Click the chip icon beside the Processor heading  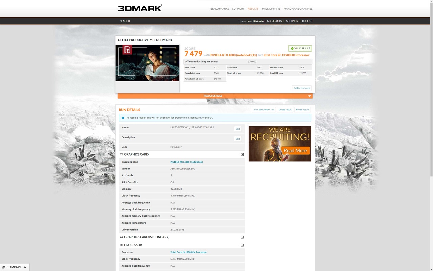coord(121,245)
